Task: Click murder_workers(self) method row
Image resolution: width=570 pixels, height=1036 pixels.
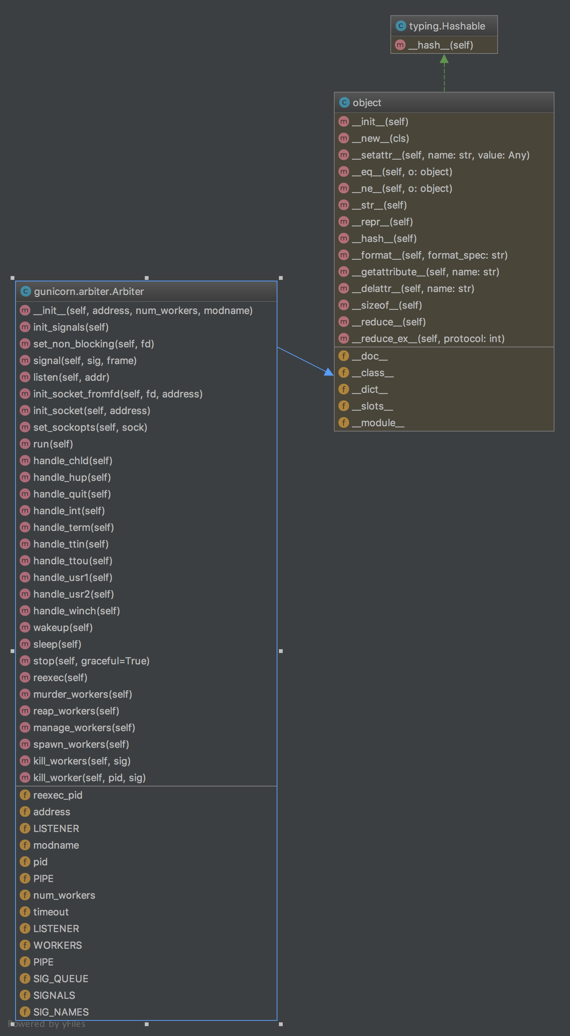Action: (x=146, y=694)
